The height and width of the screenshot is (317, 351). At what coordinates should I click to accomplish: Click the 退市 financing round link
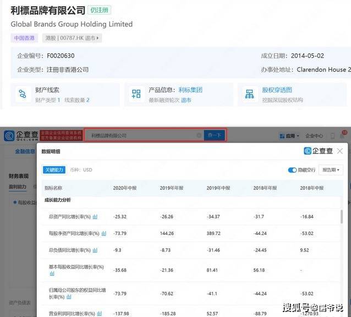(x=186, y=100)
